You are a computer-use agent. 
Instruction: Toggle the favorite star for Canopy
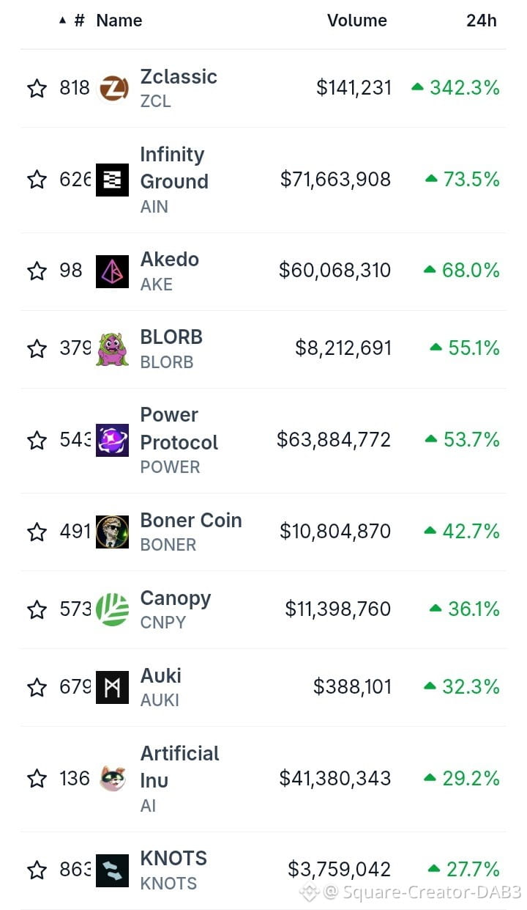pyautogui.click(x=37, y=609)
